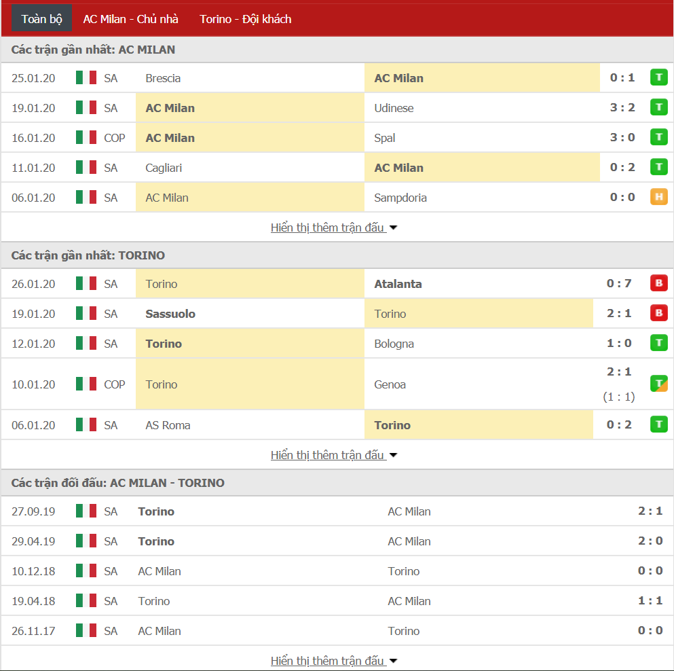Click win badge for Brescia vs AC Milan

(x=658, y=78)
